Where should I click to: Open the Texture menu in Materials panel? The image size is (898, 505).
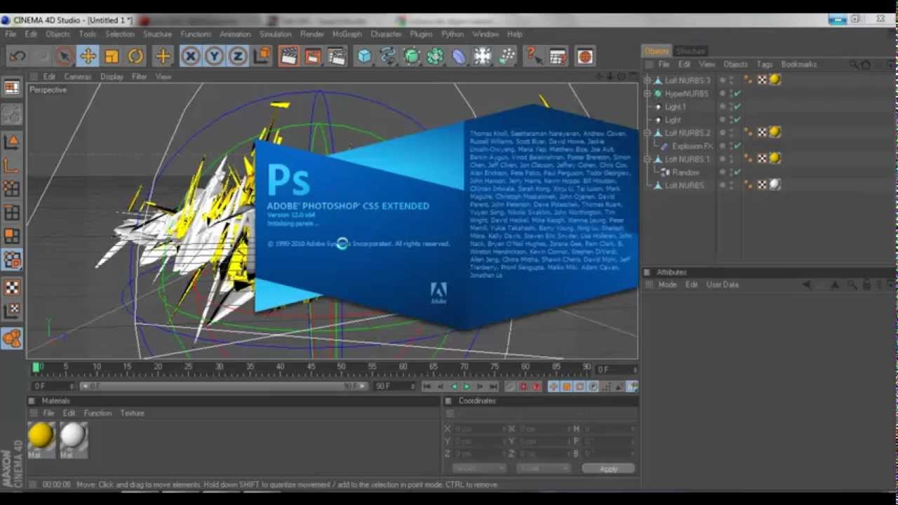132,413
